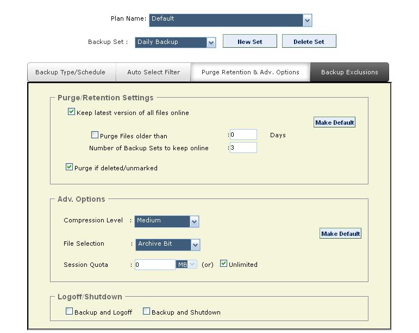The image size is (419, 333).
Task: Click the Number of Backup Sets field
Action: coord(243,148)
